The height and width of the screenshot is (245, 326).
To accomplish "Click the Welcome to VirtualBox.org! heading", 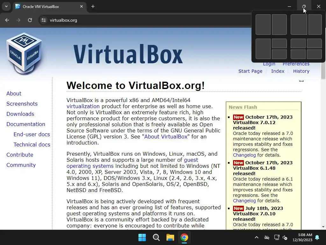I will (136, 85).
